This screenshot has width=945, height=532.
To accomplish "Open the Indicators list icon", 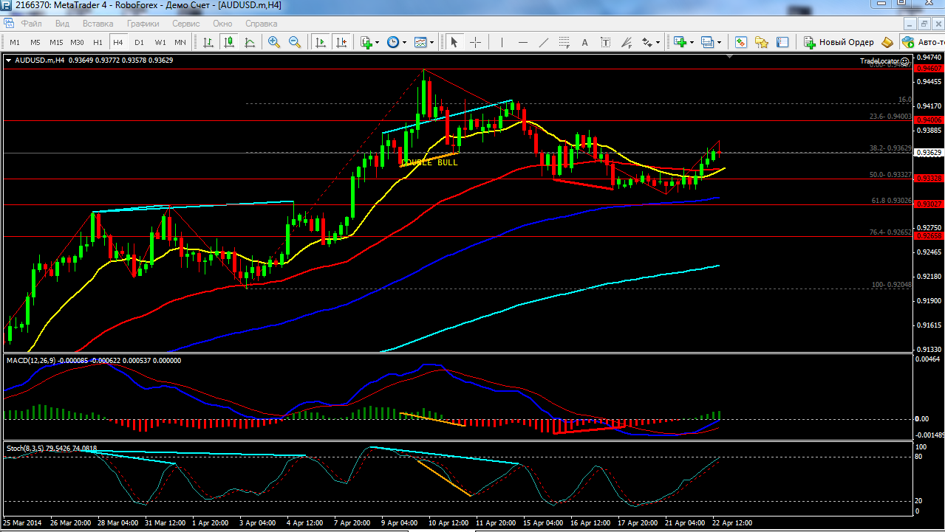I will 366,42.
